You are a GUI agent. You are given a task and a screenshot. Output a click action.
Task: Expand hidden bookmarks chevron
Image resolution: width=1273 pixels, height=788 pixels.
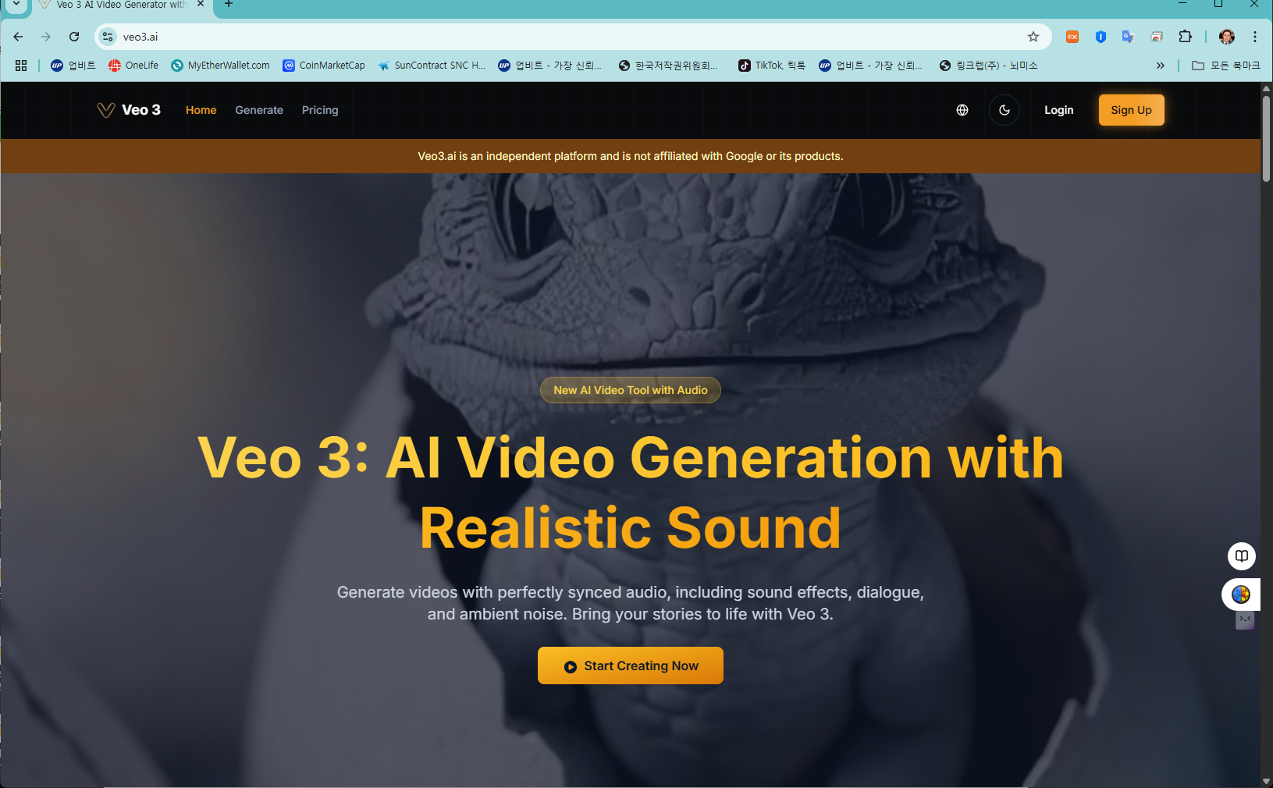click(x=1161, y=66)
